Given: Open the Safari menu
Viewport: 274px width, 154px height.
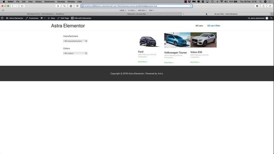Looking at the screenshot, I should [11, 2].
